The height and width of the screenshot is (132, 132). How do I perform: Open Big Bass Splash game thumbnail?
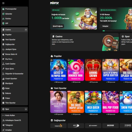pyautogui.click(x=126, y=70)
